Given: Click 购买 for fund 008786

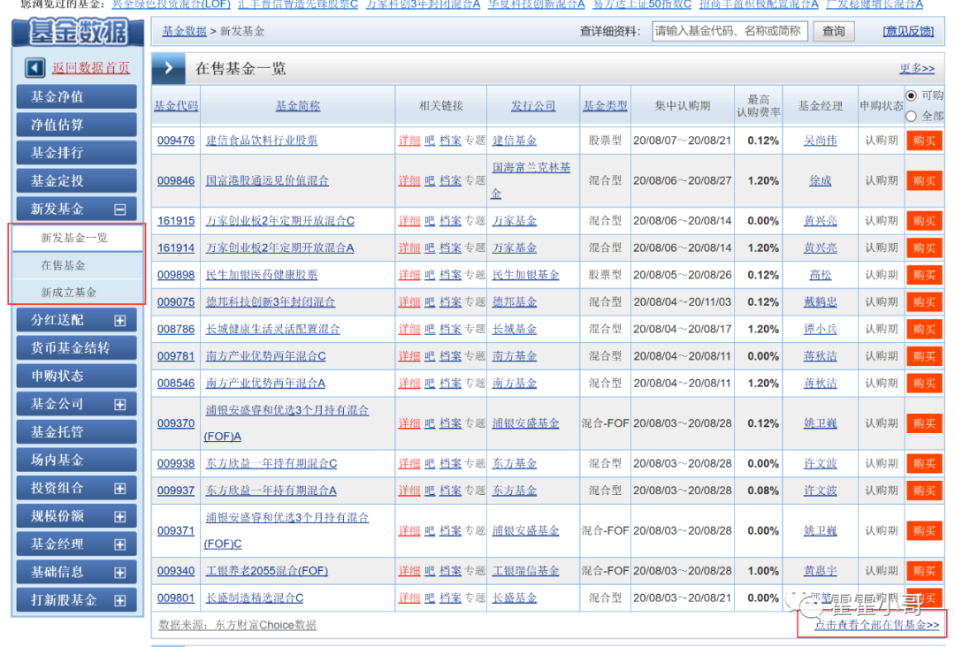Looking at the screenshot, I should click(x=924, y=330).
